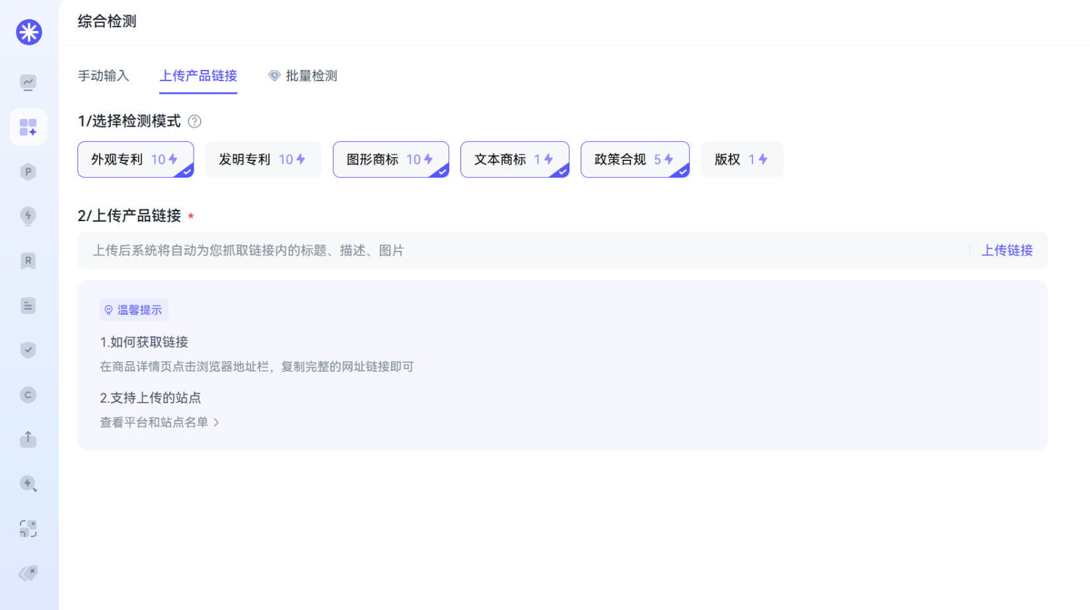Open the scan frame sparkle sidebar icon
The height and width of the screenshot is (610, 1090).
(x=28, y=528)
